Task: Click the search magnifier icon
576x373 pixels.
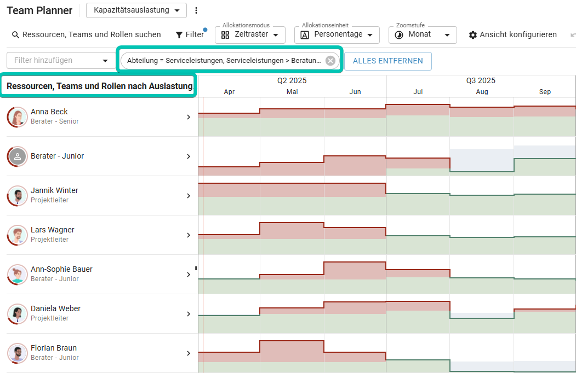Action: click(15, 35)
